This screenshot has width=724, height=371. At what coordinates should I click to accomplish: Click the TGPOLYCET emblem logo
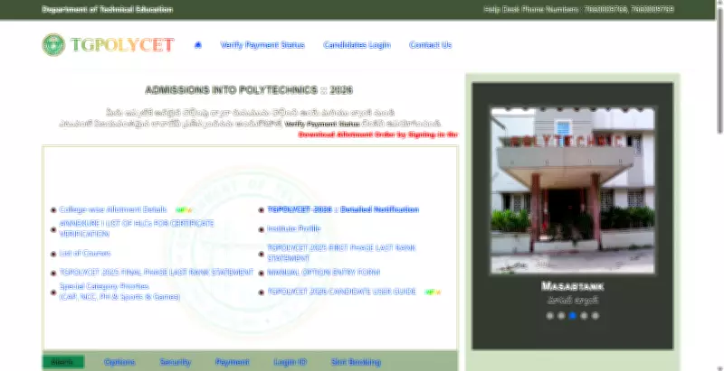pos(53,44)
